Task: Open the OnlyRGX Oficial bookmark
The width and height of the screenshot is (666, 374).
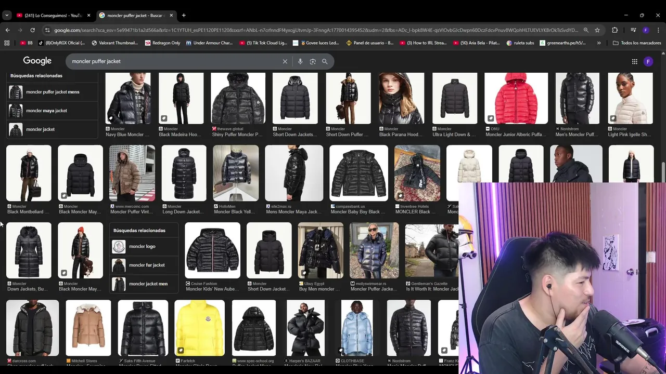Action: [61, 43]
